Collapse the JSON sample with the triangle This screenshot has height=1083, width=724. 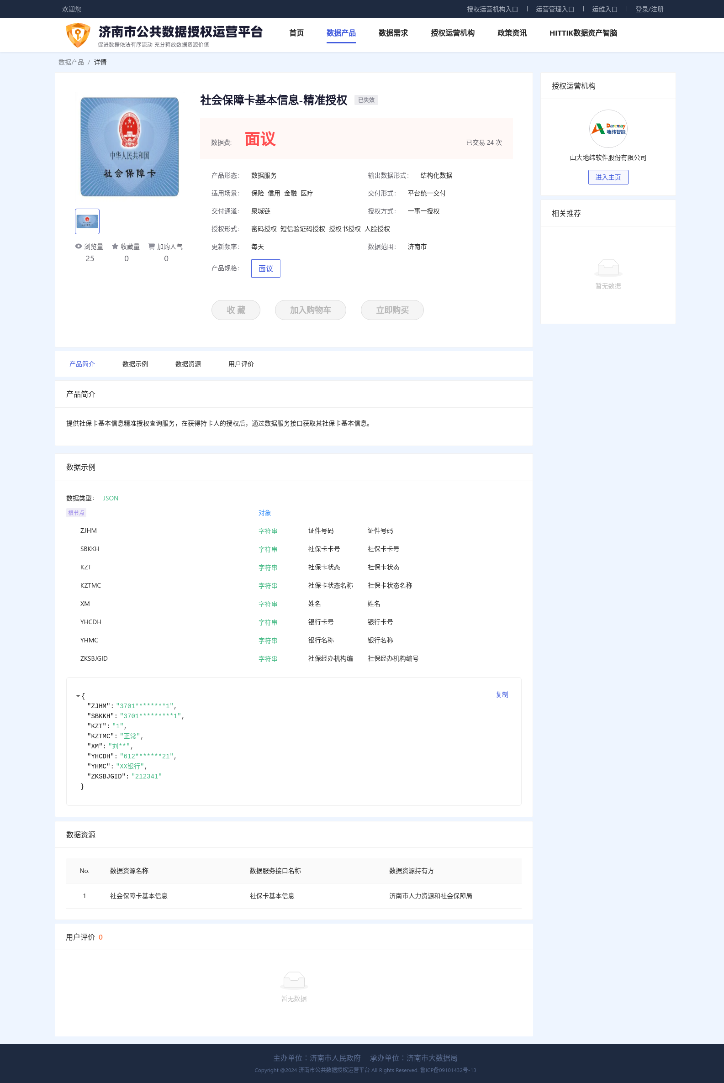point(78,695)
